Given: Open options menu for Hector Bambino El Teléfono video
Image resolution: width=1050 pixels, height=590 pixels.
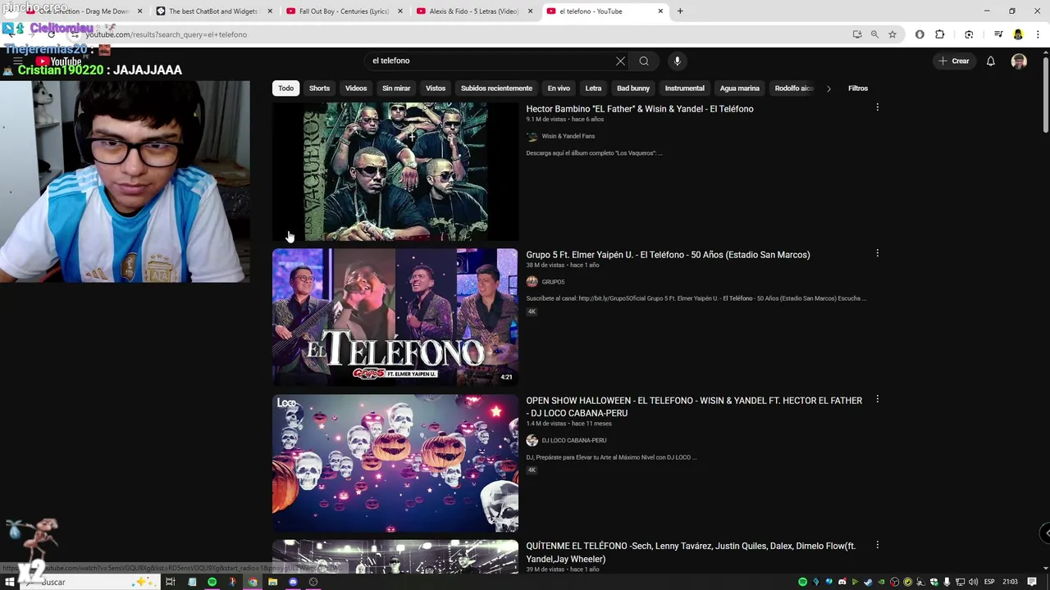Looking at the screenshot, I should pyautogui.click(x=877, y=107).
